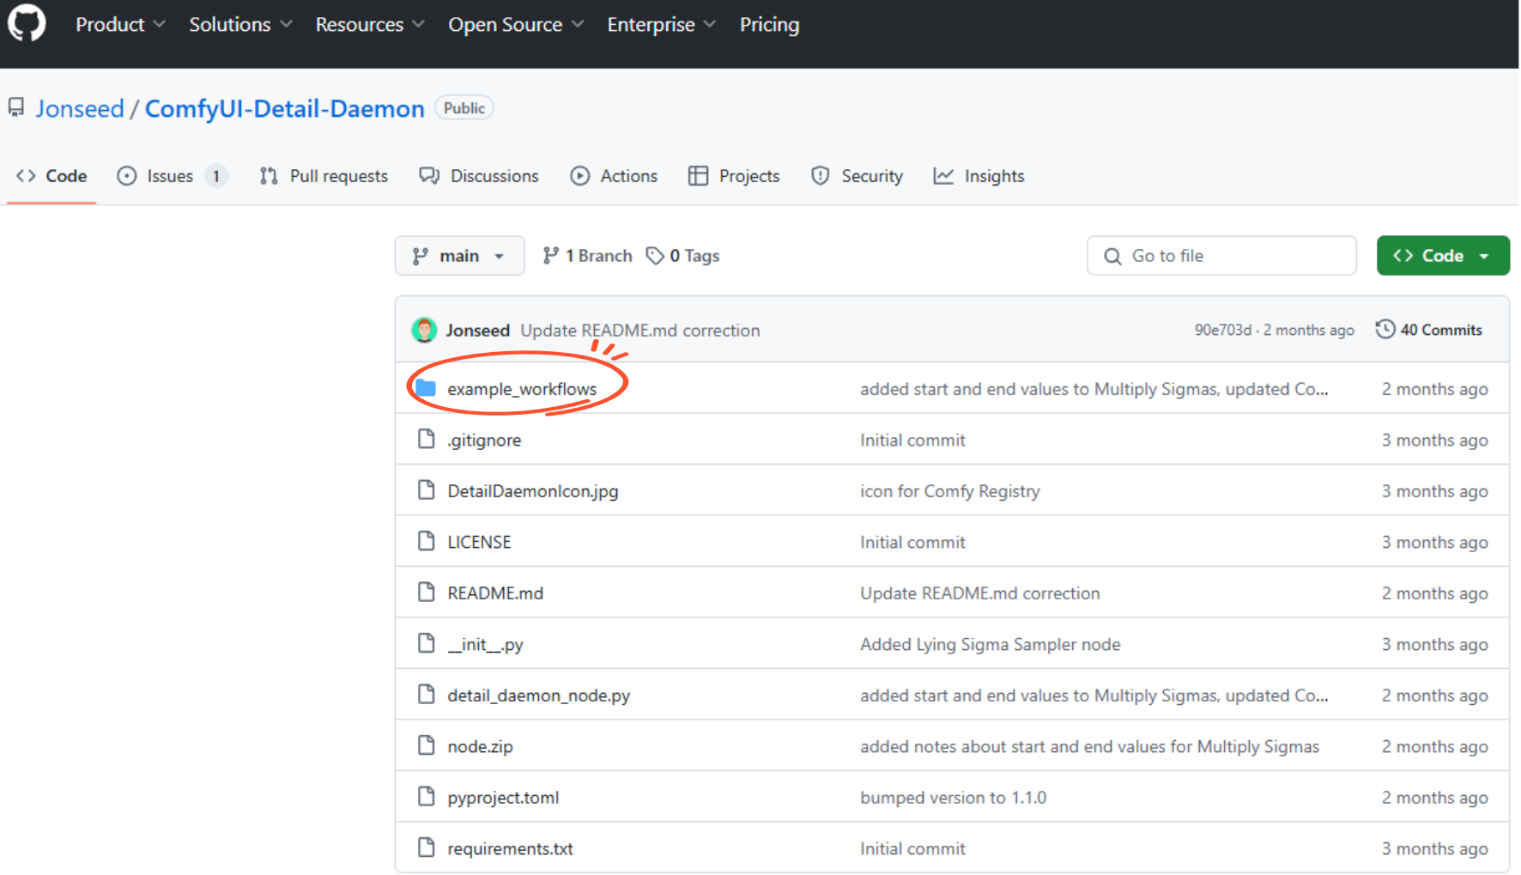Viewport: 1521px width, 875px height.
Task: Open the Pricing page
Action: (x=769, y=25)
